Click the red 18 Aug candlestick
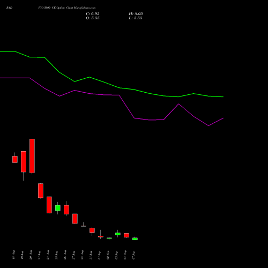 tap(15, 159)
